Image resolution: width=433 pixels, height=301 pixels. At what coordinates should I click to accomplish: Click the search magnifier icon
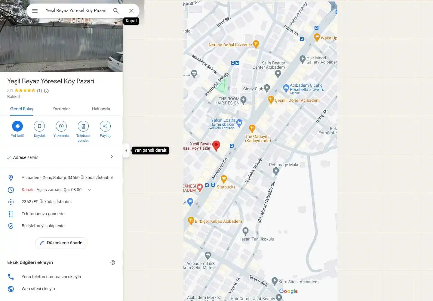pos(116,11)
